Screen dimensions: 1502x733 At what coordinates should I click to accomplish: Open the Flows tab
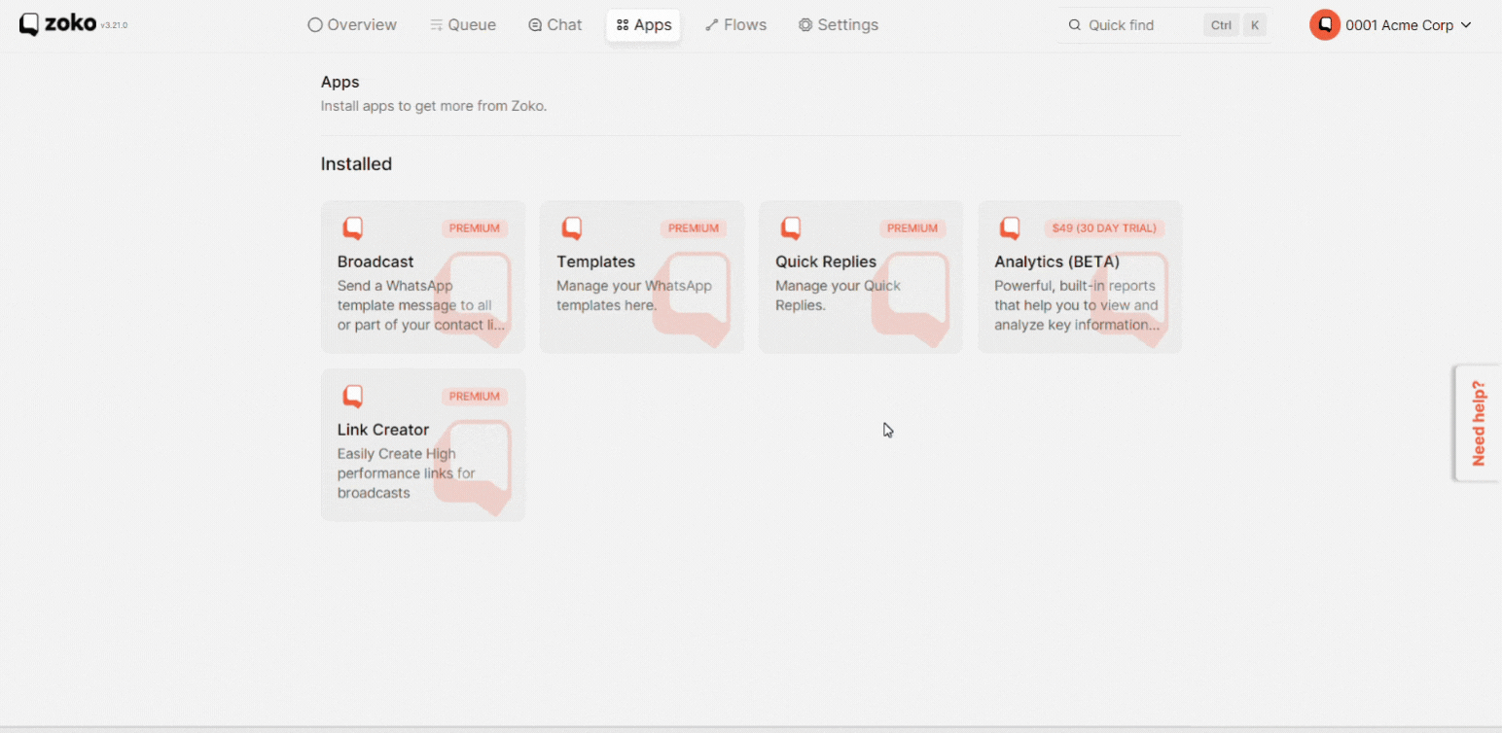[735, 25]
